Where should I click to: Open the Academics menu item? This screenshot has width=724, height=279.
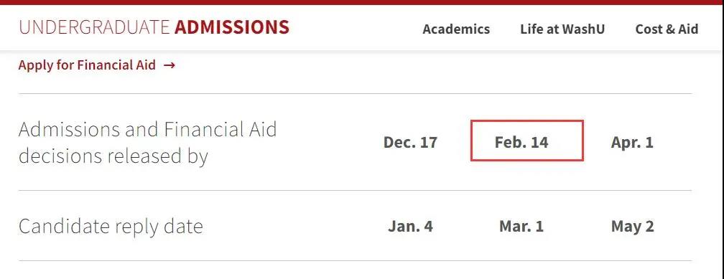(x=455, y=29)
